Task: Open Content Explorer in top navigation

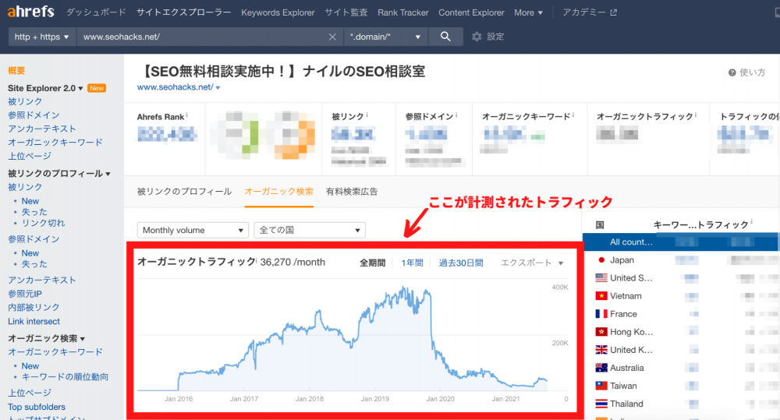Action: click(471, 12)
